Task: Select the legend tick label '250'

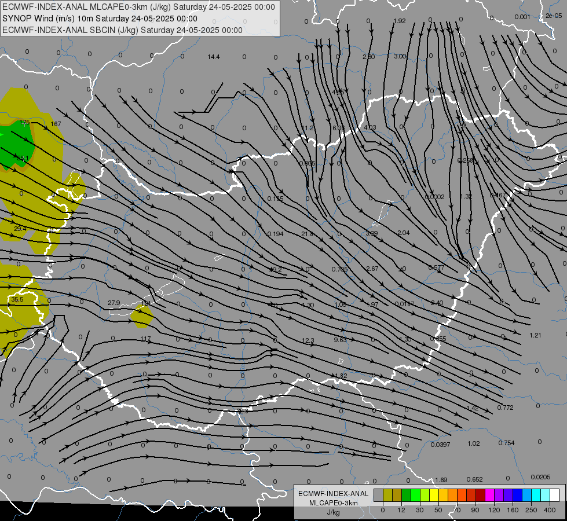Action: pos(531,510)
